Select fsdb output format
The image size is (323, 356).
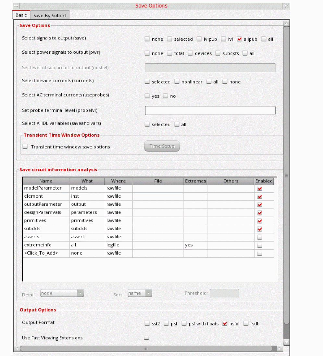point(246,323)
